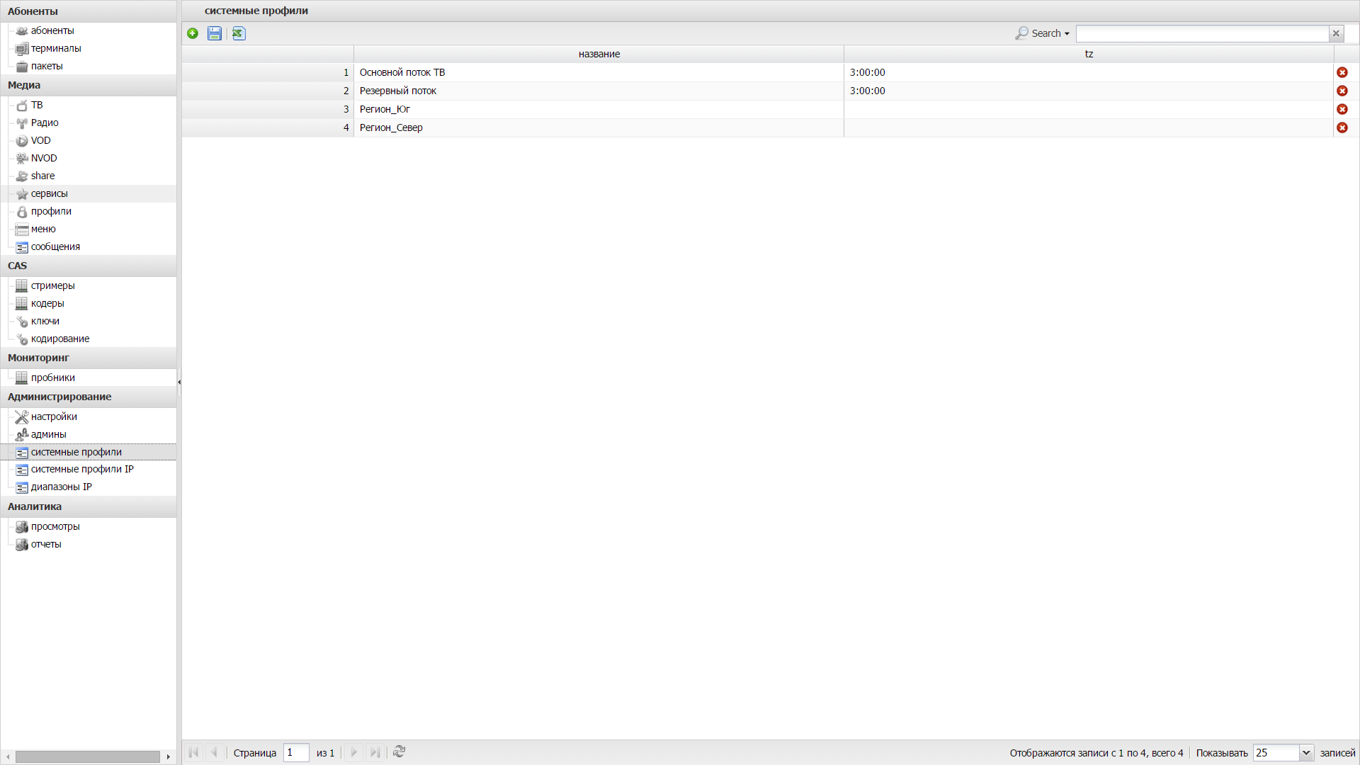Click the red delete button for Регион_Север
Screen dimensions: 1360x765
tap(1342, 127)
